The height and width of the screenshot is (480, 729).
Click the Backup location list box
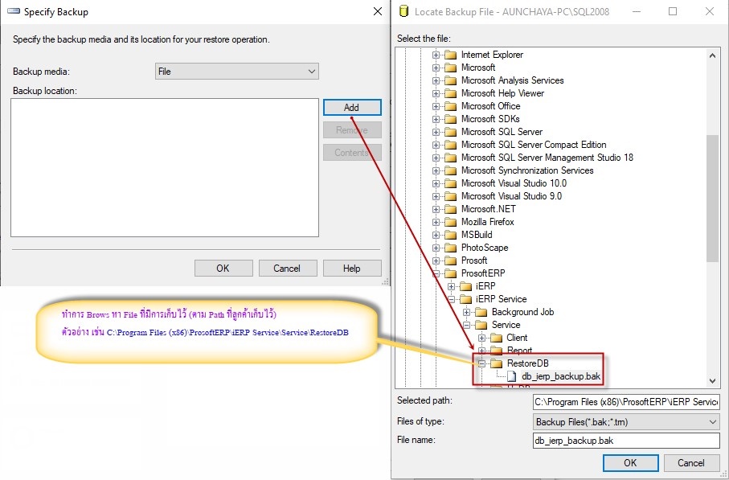165,167
